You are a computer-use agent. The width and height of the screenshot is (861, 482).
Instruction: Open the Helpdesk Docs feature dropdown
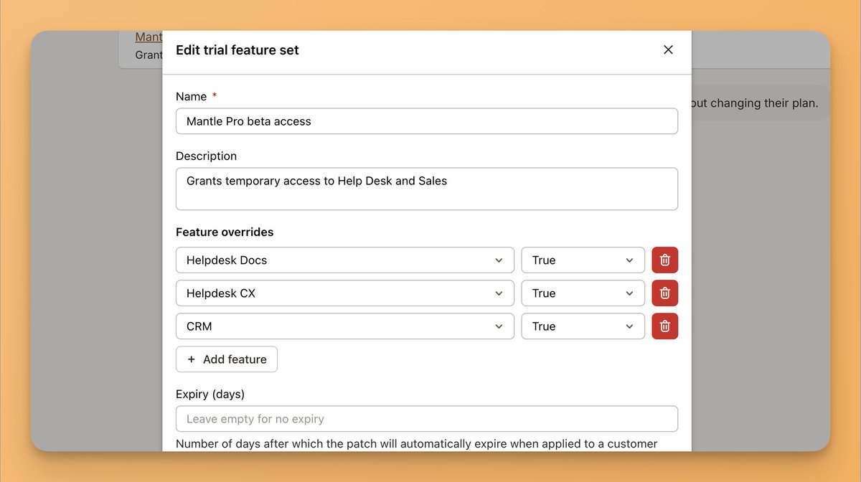(345, 260)
